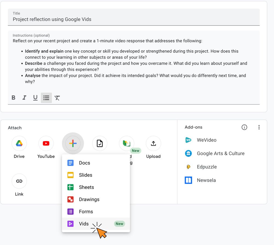This screenshot has width=274, height=245.
Task: Create a new Drawings attachment
Action: tap(96, 200)
